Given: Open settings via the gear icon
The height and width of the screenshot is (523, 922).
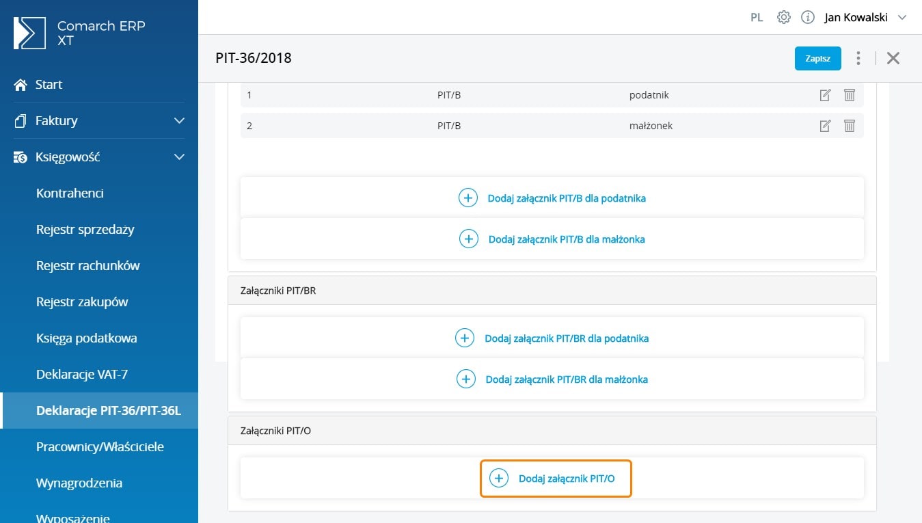Looking at the screenshot, I should click(x=784, y=18).
